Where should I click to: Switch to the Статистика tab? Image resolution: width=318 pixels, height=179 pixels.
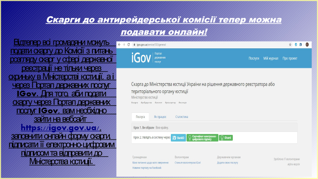[x=181, y=116]
